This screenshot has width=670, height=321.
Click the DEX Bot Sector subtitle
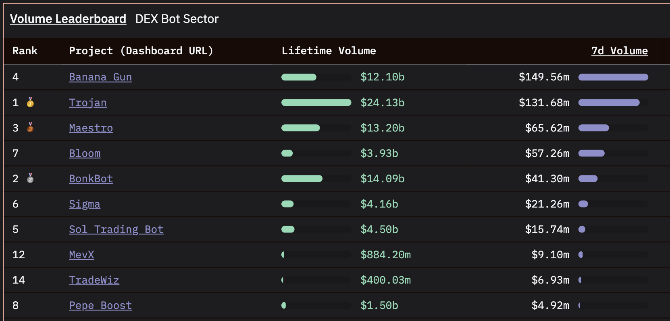coord(177,19)
